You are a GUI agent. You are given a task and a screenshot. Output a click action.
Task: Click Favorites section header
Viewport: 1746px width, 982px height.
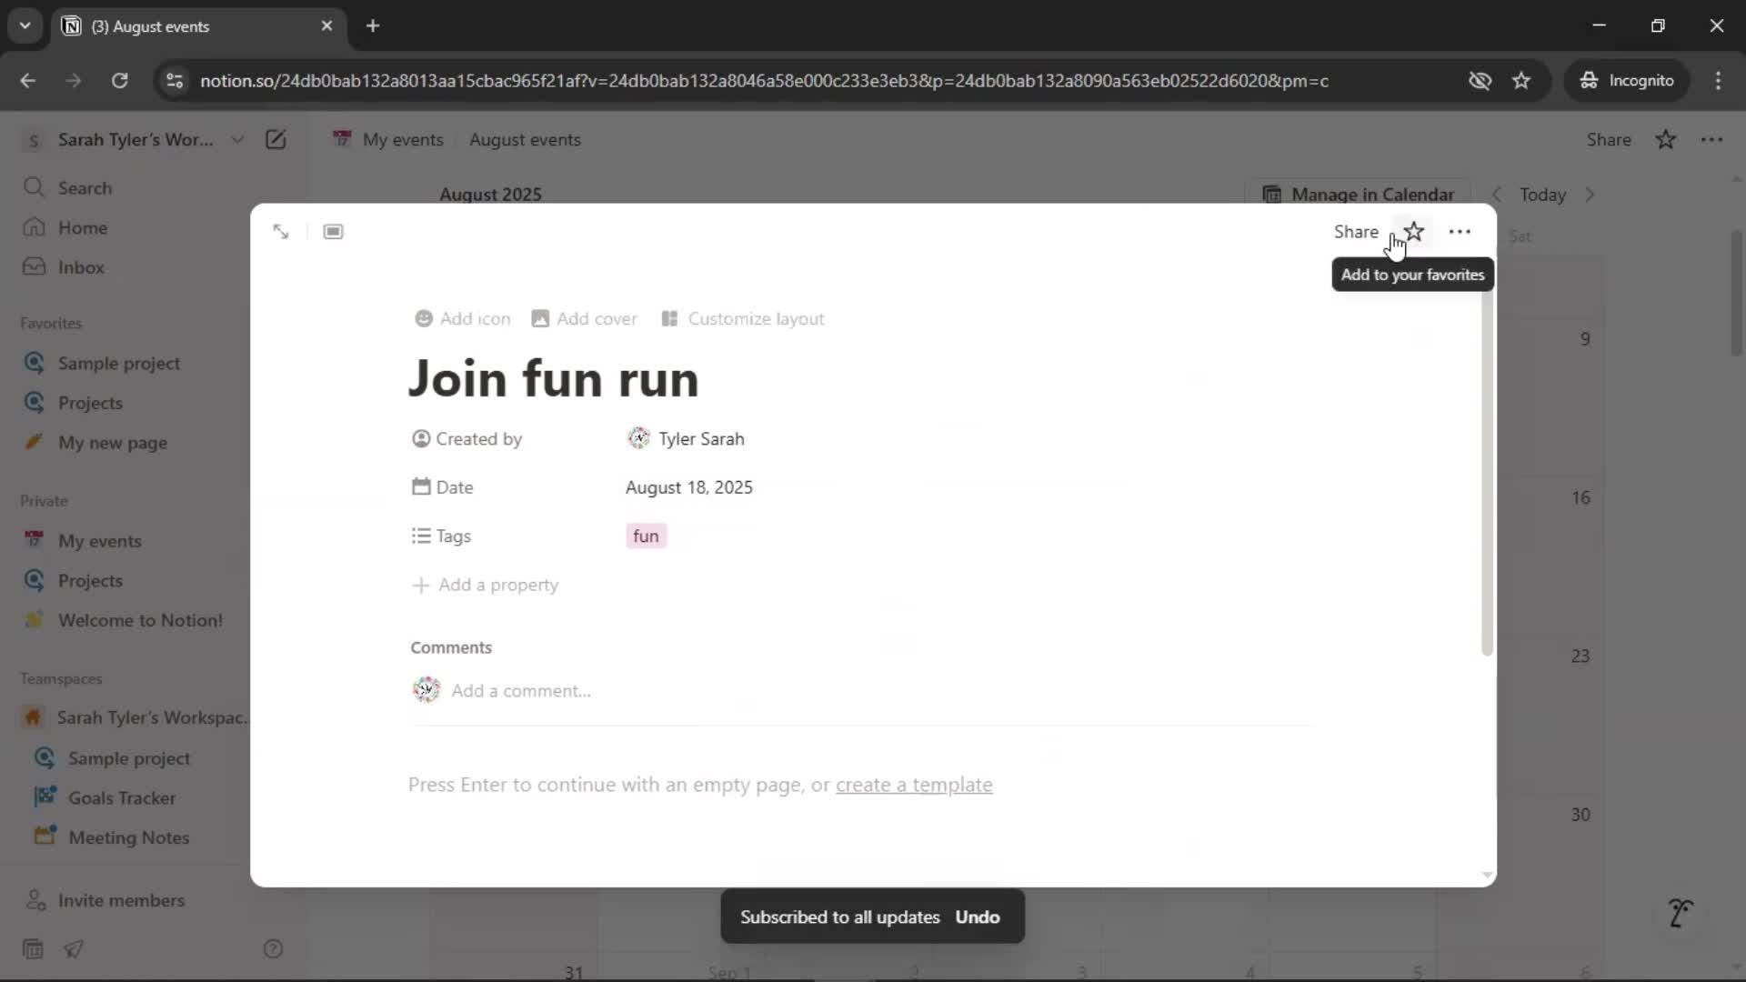click(x=51, y=324)
